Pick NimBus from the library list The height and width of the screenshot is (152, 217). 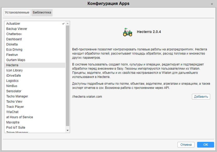tap(35, 86)
